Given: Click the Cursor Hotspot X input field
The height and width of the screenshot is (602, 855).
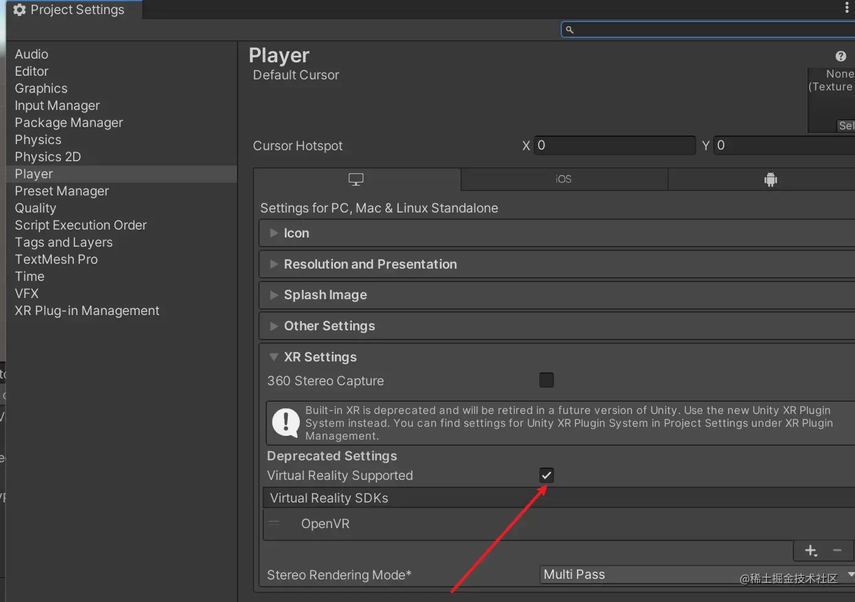Looking at the screenshot, I should click(x=614, y=145).
